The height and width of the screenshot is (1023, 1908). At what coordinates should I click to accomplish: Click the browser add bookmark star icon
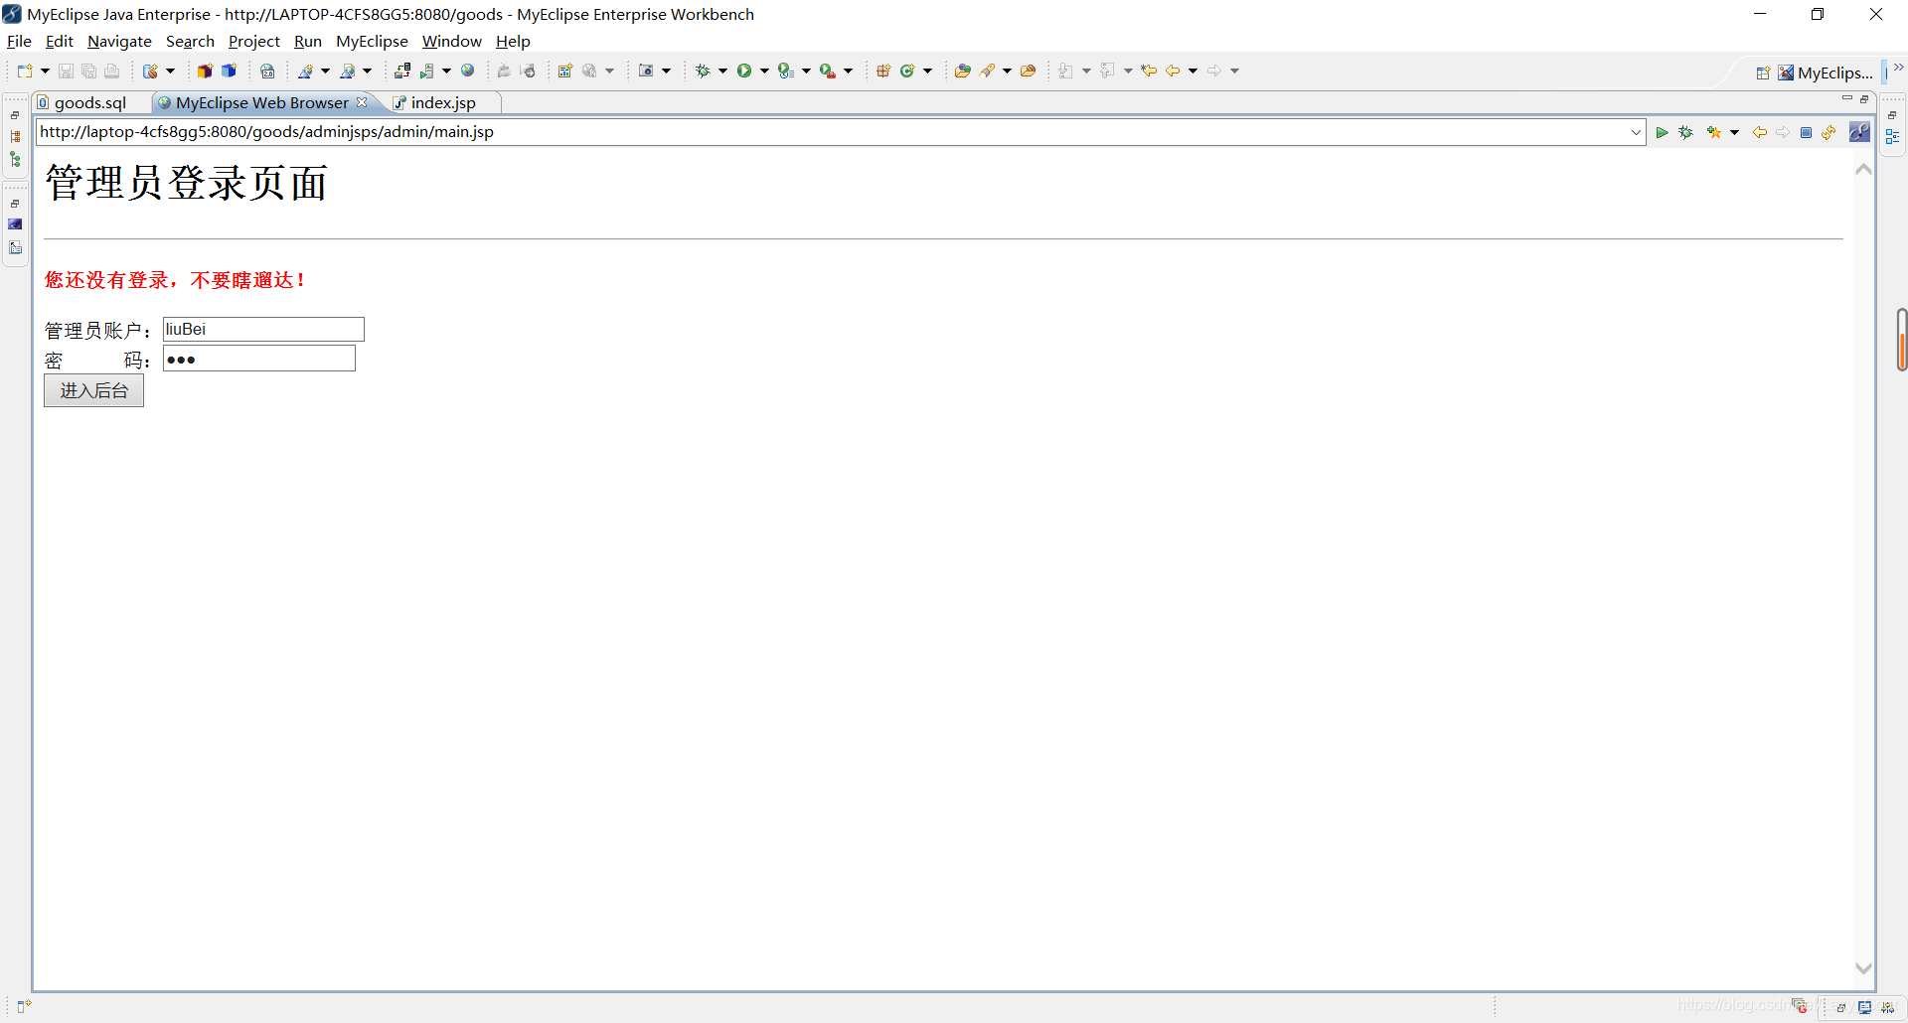pos(1713,132)
